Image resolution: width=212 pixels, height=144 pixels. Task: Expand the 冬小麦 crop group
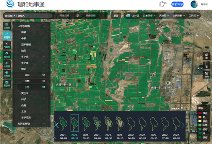pos(31,57)
